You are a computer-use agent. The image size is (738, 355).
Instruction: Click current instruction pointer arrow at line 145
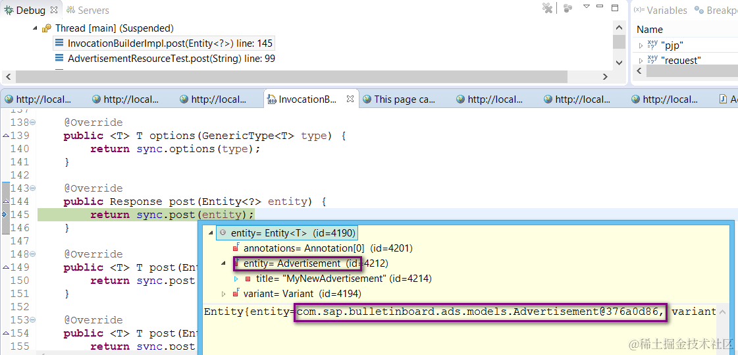coord(5,215)
